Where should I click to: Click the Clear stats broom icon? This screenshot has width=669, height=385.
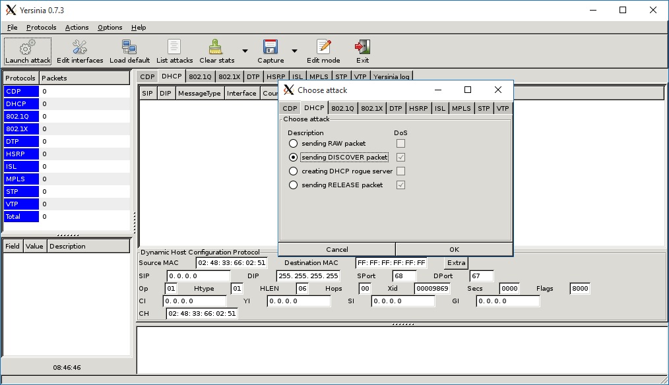click(216, 47)
